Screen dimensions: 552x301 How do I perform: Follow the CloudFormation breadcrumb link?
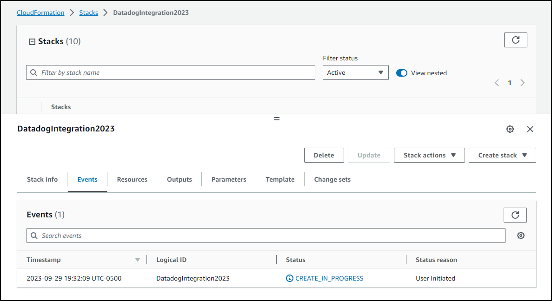coord(40,13)
